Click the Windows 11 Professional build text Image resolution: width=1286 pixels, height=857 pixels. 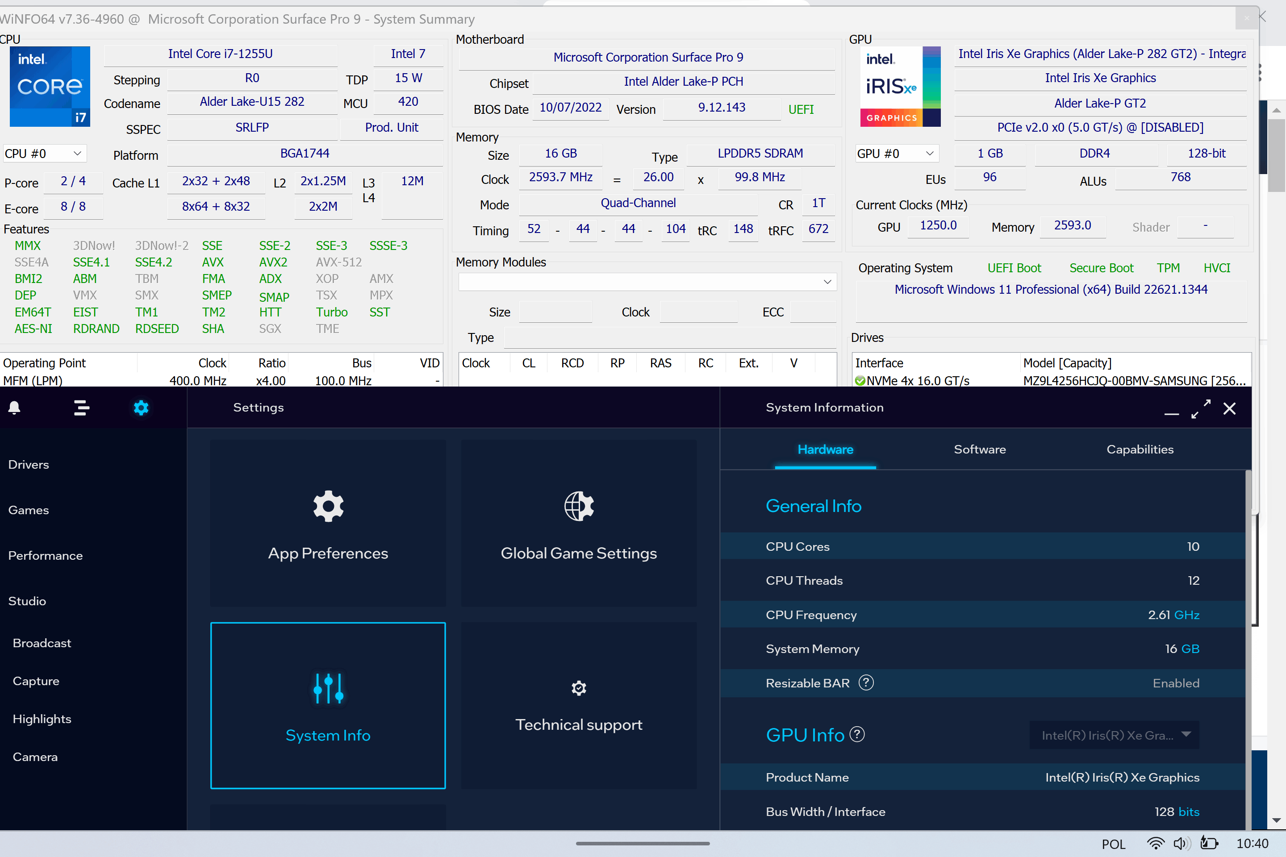pos(1051,289)
